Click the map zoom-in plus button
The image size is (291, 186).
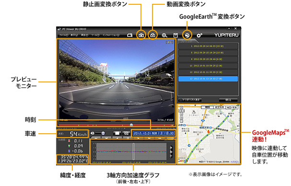182,118
